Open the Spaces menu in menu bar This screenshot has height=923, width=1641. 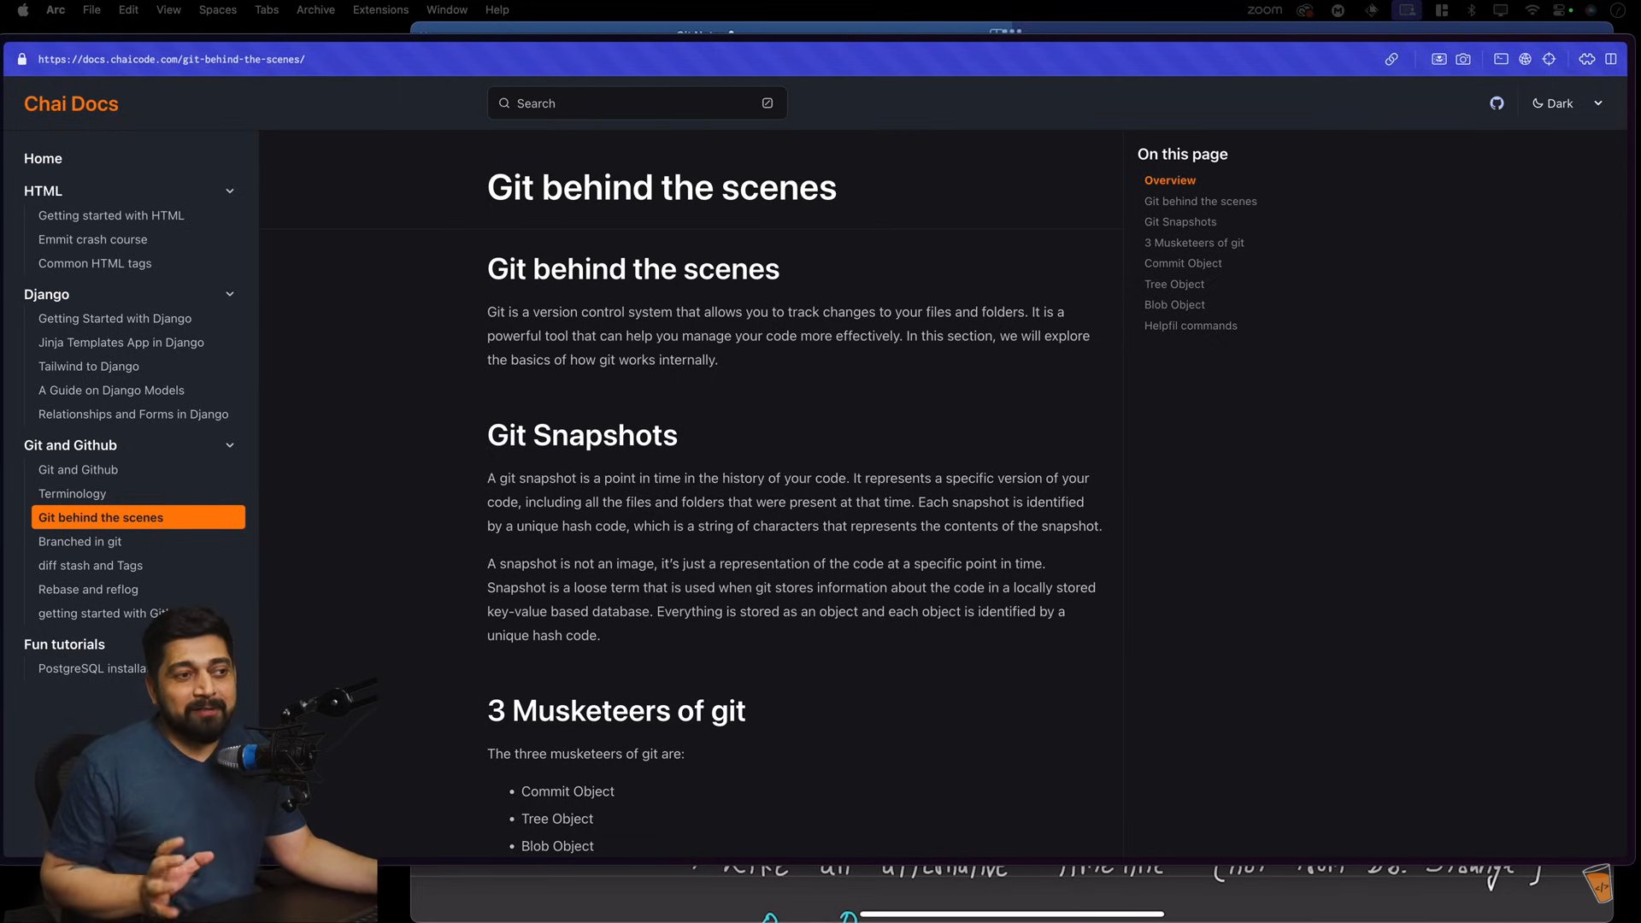click(x=217, y=10)
